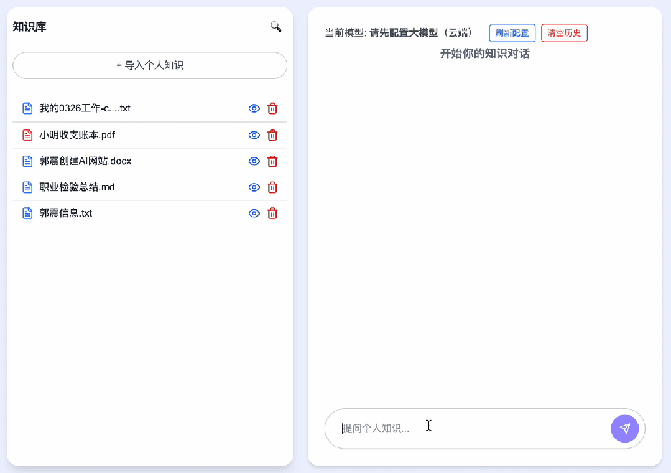Delete the 郭震创建AI网站.docx file

pyautogui.click(x=272, y=161)
